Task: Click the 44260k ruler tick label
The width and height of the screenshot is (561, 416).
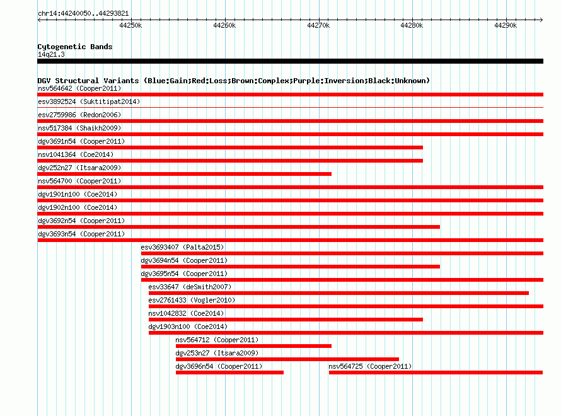Action: (x=224, y=25)
